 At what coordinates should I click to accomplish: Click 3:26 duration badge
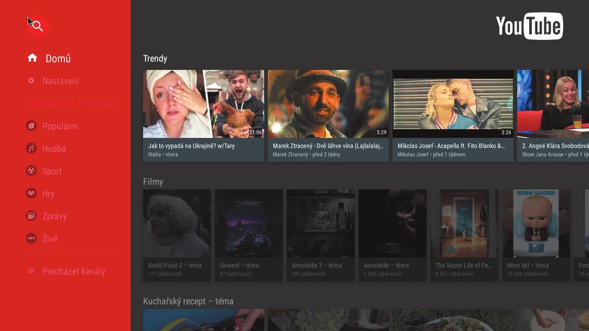[x=506, y=132]
